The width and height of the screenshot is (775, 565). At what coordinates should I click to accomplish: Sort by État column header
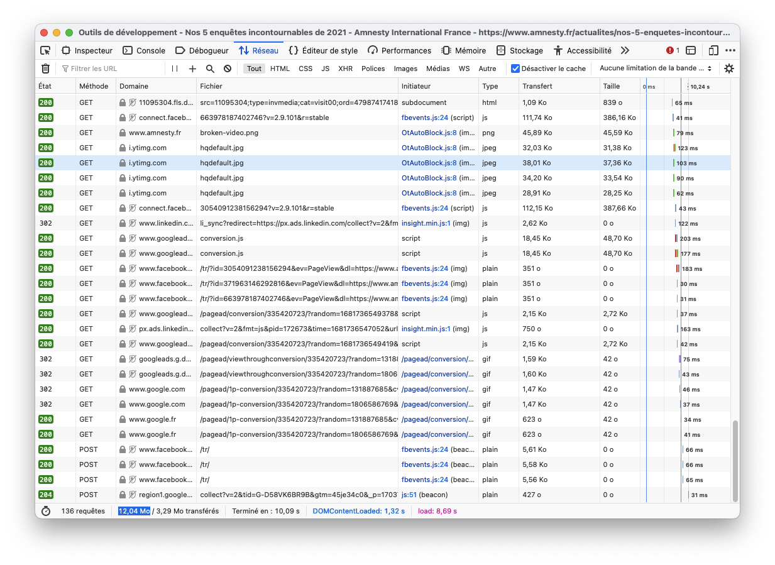(x=55, y=86)
